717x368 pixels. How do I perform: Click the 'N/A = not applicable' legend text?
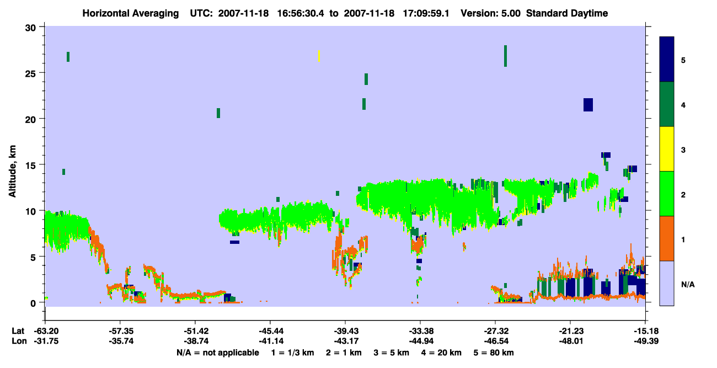(x=218, y=353)
